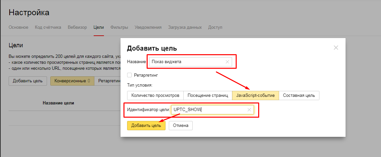Clear the Идентификатор цели field with X icon
381x157 pixels.
click(x=249, y=110)
